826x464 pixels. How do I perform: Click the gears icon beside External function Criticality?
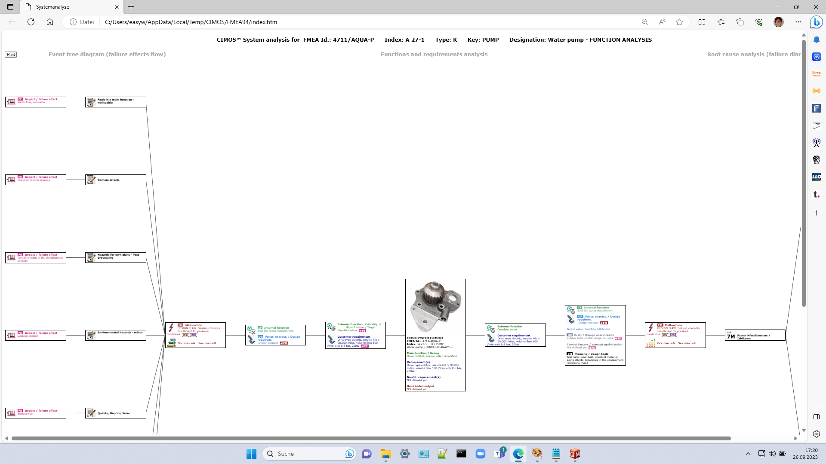(x=331, y=327)
